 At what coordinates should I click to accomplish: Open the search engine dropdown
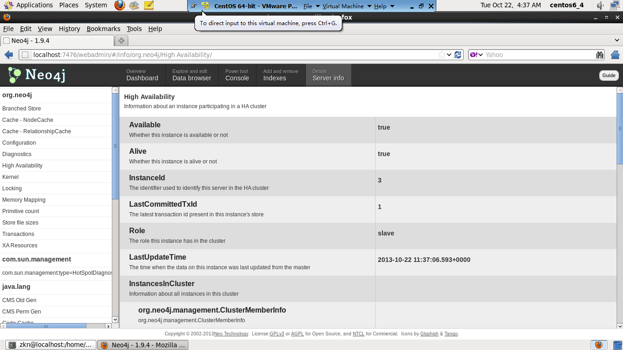point(481,55)
